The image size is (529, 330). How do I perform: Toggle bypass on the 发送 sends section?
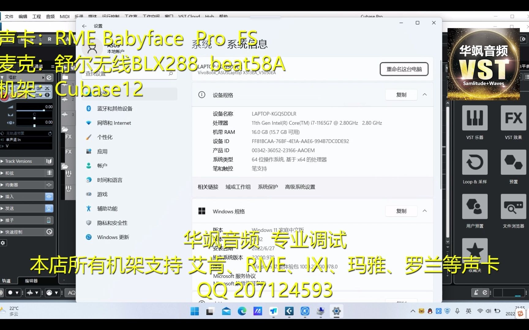[49, 208]
